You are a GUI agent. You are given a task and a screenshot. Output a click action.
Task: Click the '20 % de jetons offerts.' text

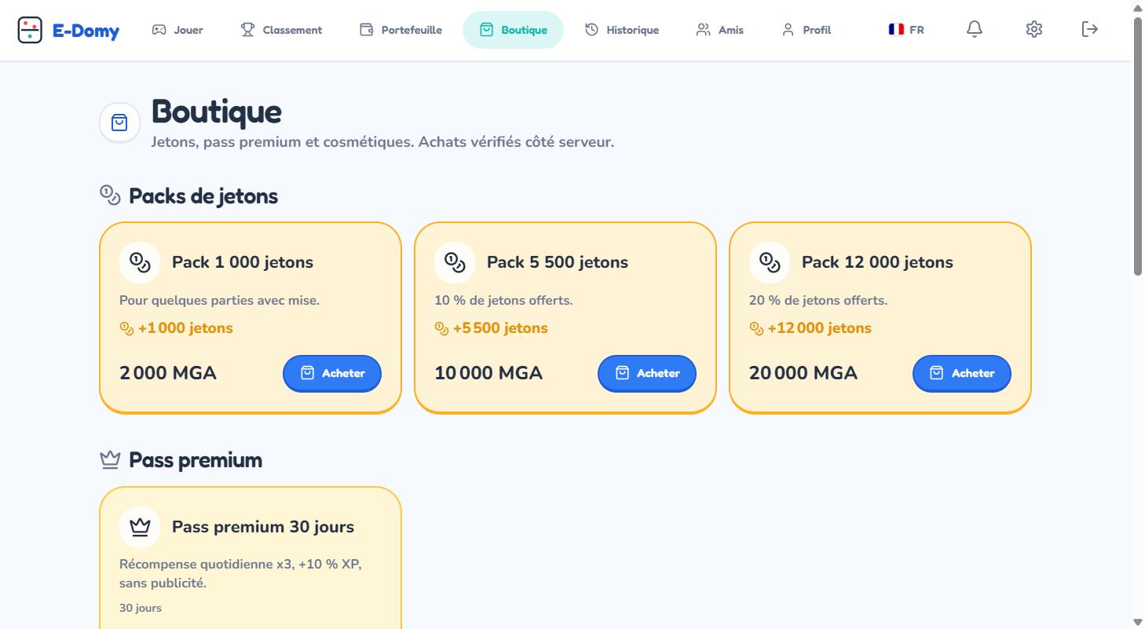tap(818, 300)
